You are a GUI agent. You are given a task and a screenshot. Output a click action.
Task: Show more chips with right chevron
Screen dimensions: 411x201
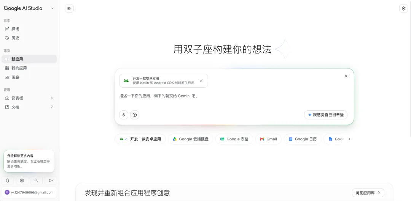tap(349, 139)
